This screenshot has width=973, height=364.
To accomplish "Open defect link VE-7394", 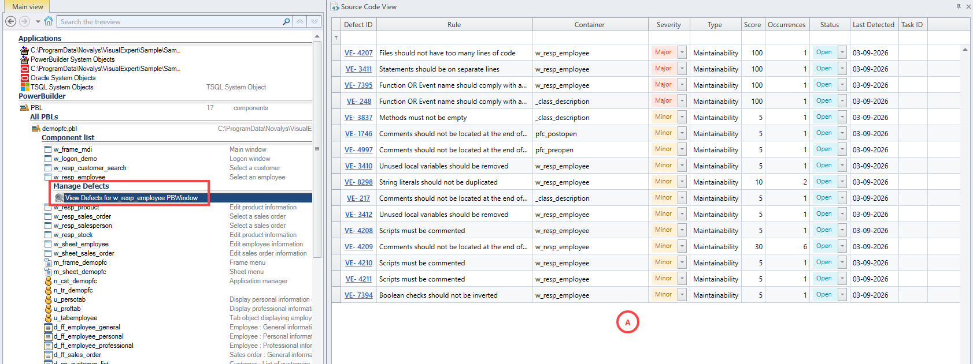I will pyautogui.click(x=358, y=295).
